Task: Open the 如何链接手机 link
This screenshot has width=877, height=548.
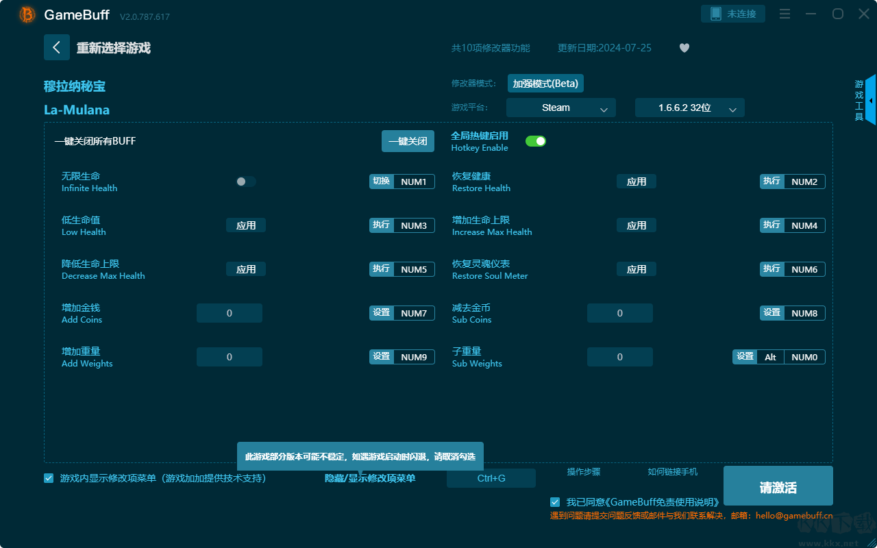Action: (673, 471)
